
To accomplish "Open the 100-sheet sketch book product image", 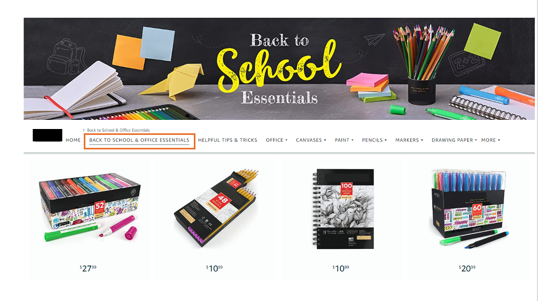I will 343,209.
